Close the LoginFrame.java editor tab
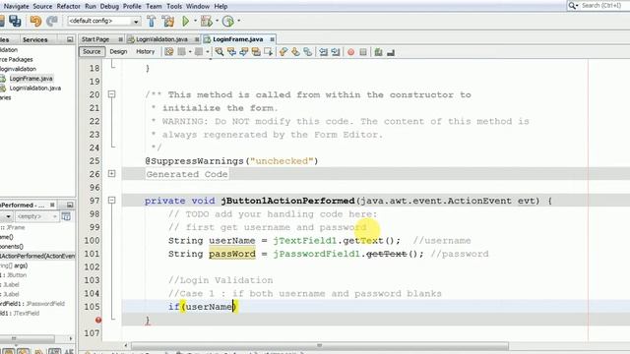The image size is (630, 354). pyautogui.click(x=273, y=39)
